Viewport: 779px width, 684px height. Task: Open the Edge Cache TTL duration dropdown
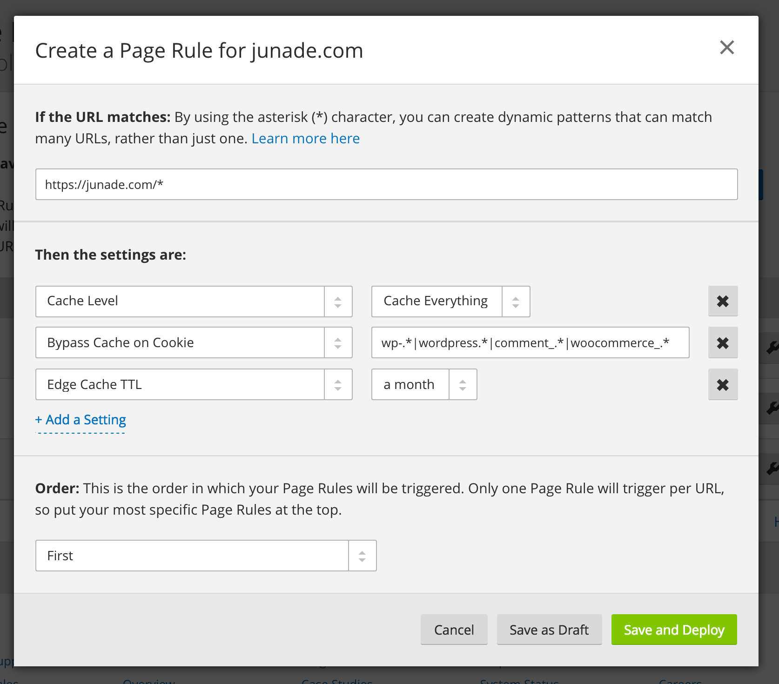463,384
